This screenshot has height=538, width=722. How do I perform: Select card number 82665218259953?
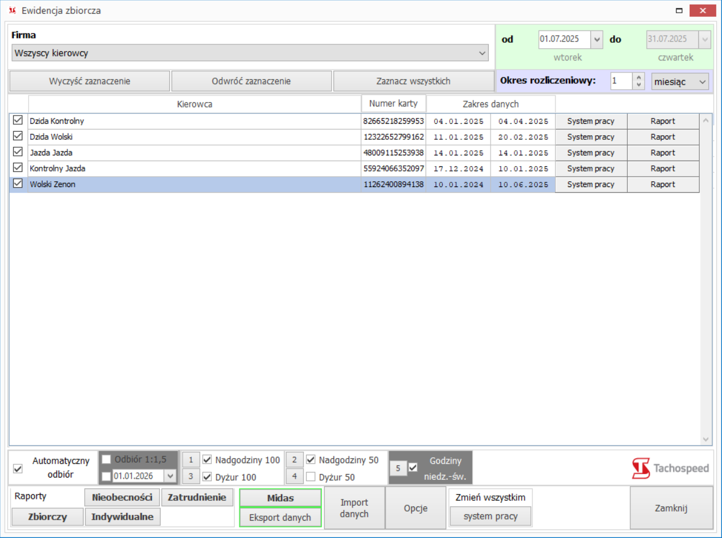point(394,121)
